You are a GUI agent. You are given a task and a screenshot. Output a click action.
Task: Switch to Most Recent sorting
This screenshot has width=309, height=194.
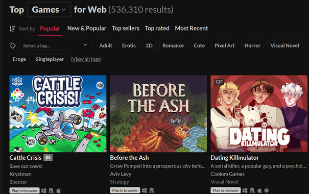[192, 29]
